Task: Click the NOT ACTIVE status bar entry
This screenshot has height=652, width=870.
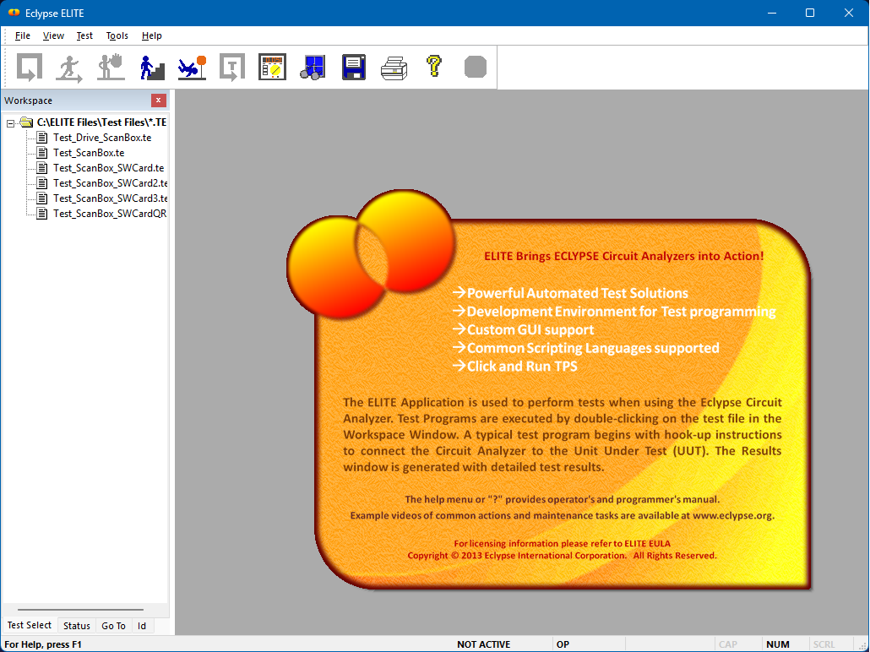Action: point(484,644)
